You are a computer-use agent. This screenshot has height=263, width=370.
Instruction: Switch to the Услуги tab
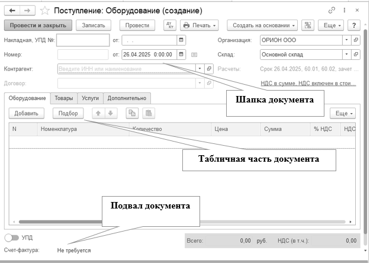coord(90,98)
